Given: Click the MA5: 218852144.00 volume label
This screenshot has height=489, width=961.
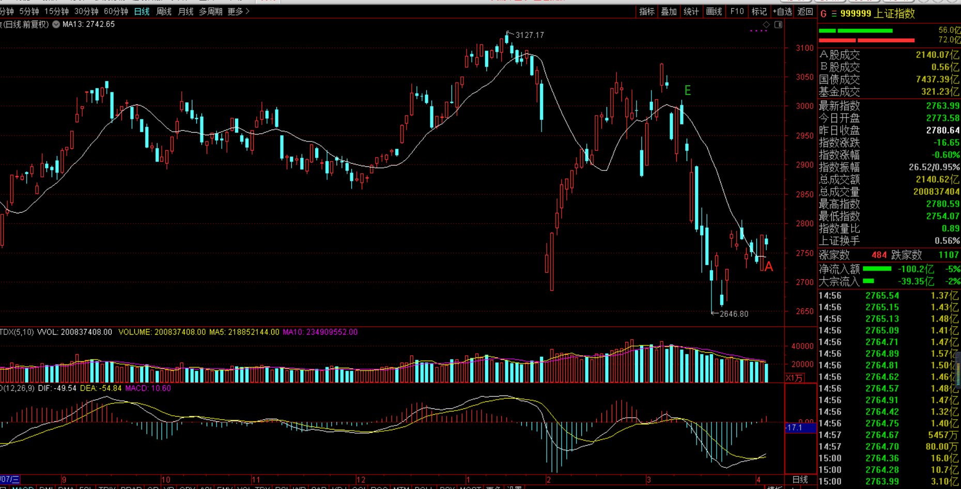Looking at the screenshot, I should click(244, 332).
